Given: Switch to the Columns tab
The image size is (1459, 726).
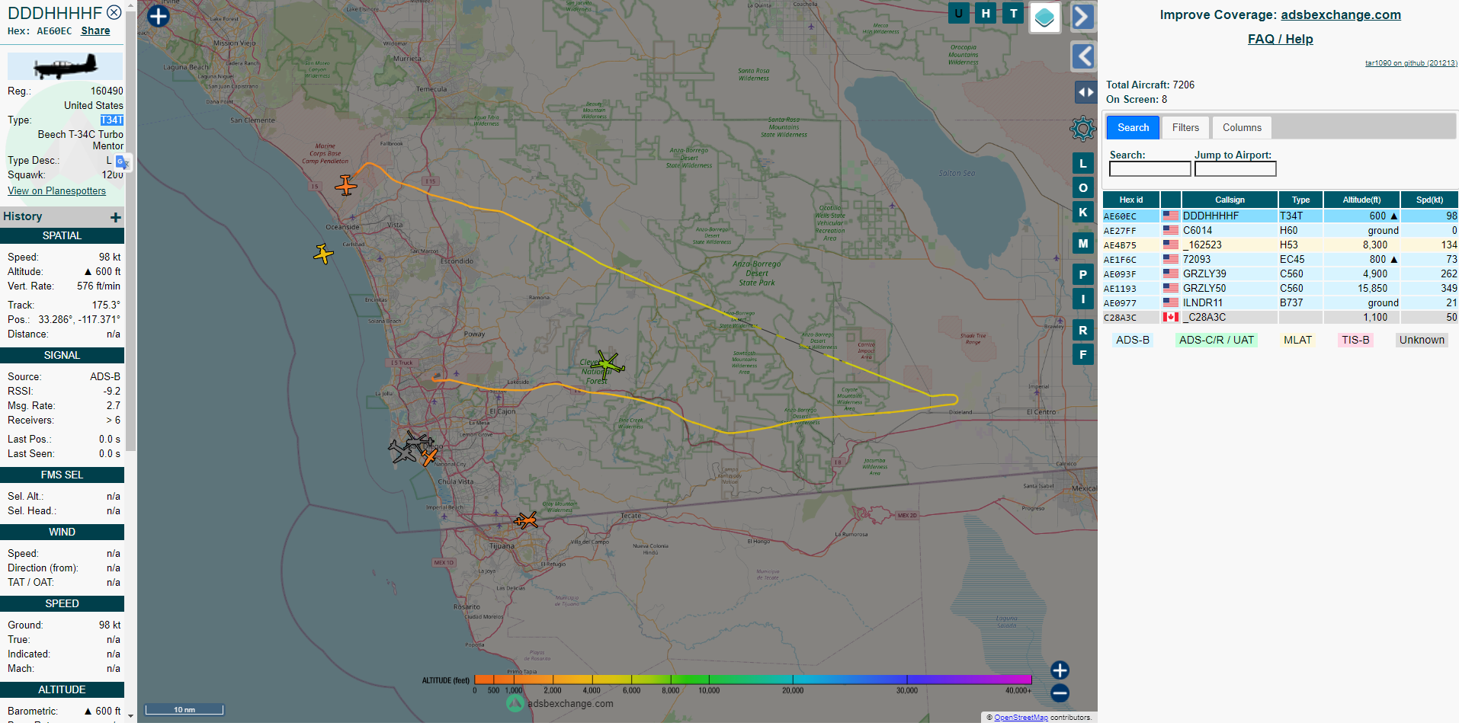Looking at the screenshot, I should tap(1242, 127).
